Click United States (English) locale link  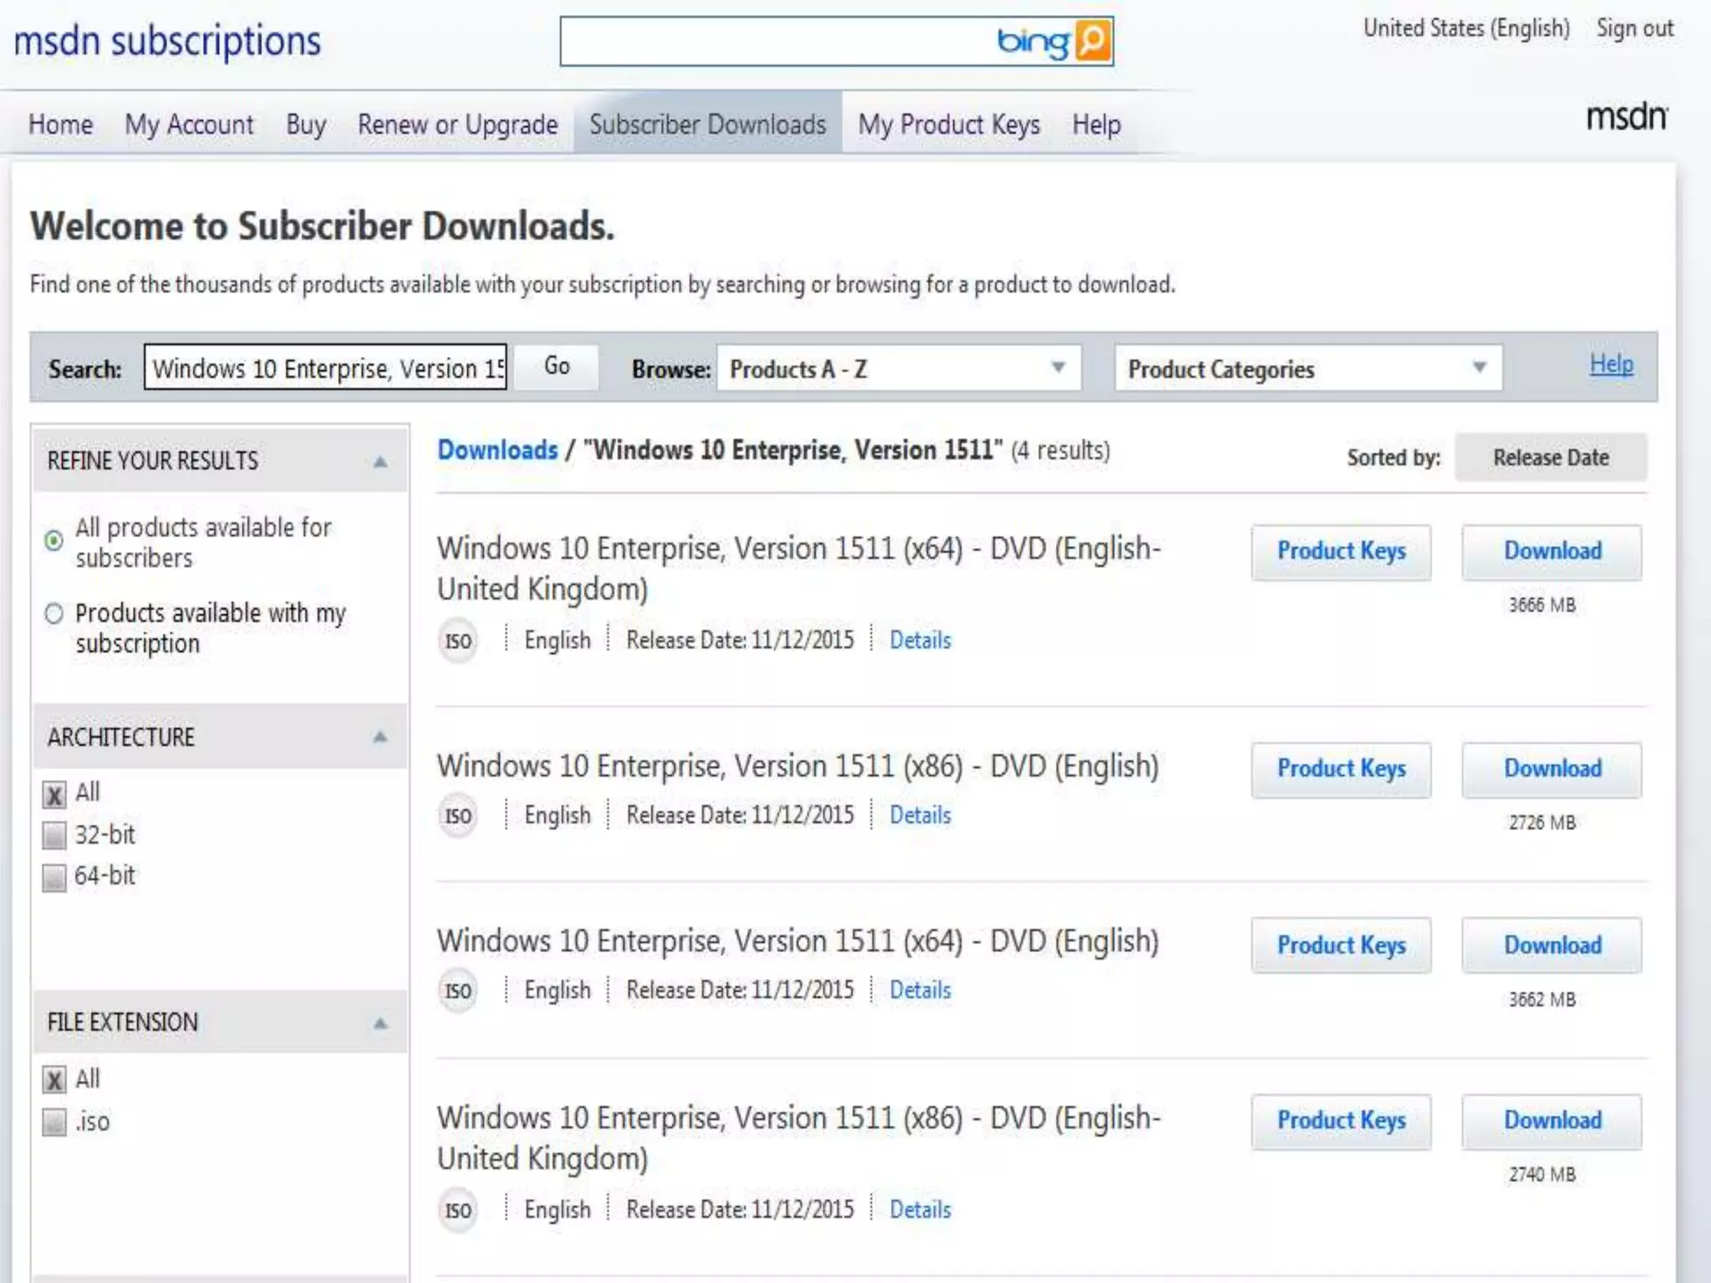point(1466,28)
